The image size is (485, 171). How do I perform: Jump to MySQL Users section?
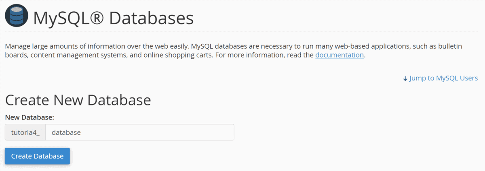tap(443, 78)
